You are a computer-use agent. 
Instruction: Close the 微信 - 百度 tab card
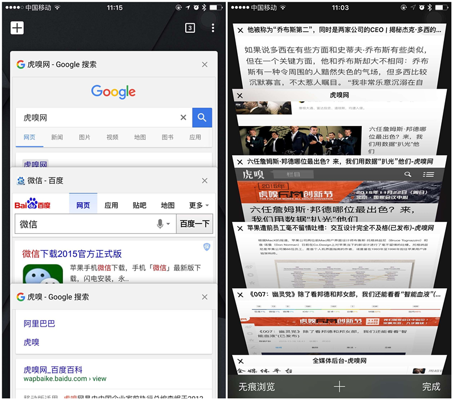click(204, 181)
